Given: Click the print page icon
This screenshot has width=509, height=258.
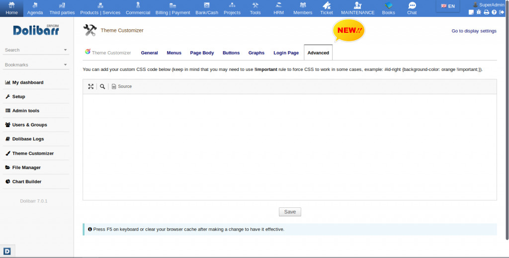Looking at the screenshot, I should 486,12.
